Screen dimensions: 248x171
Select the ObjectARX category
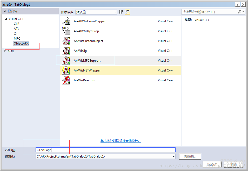[x=21, y=43]
